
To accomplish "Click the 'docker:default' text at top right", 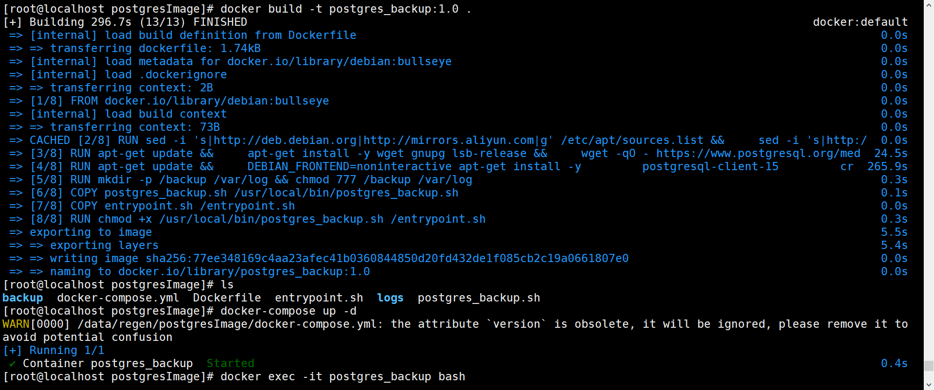I will tap(860, 22).
